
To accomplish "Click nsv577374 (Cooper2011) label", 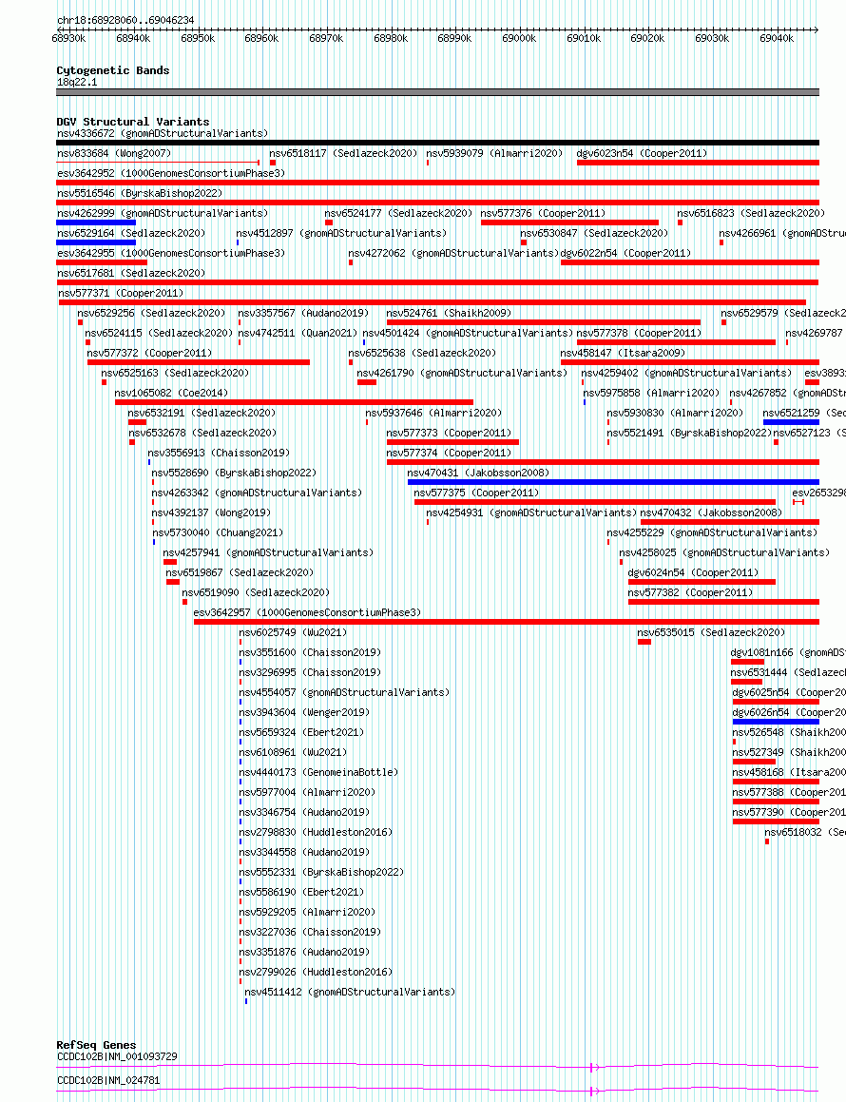I will [449, 453].
